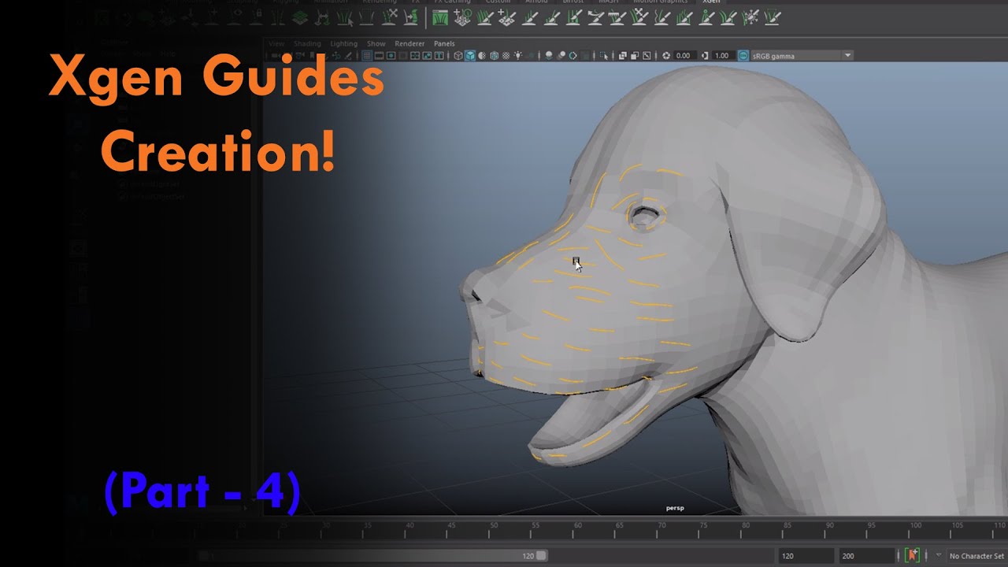Open Shading panel menu
Image resolution: width=1008 pixels, height=567 pixels.
pos(307,44)
